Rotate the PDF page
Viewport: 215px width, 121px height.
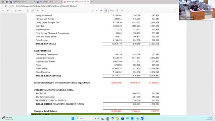pyautogui.click(x=117, y=10)
